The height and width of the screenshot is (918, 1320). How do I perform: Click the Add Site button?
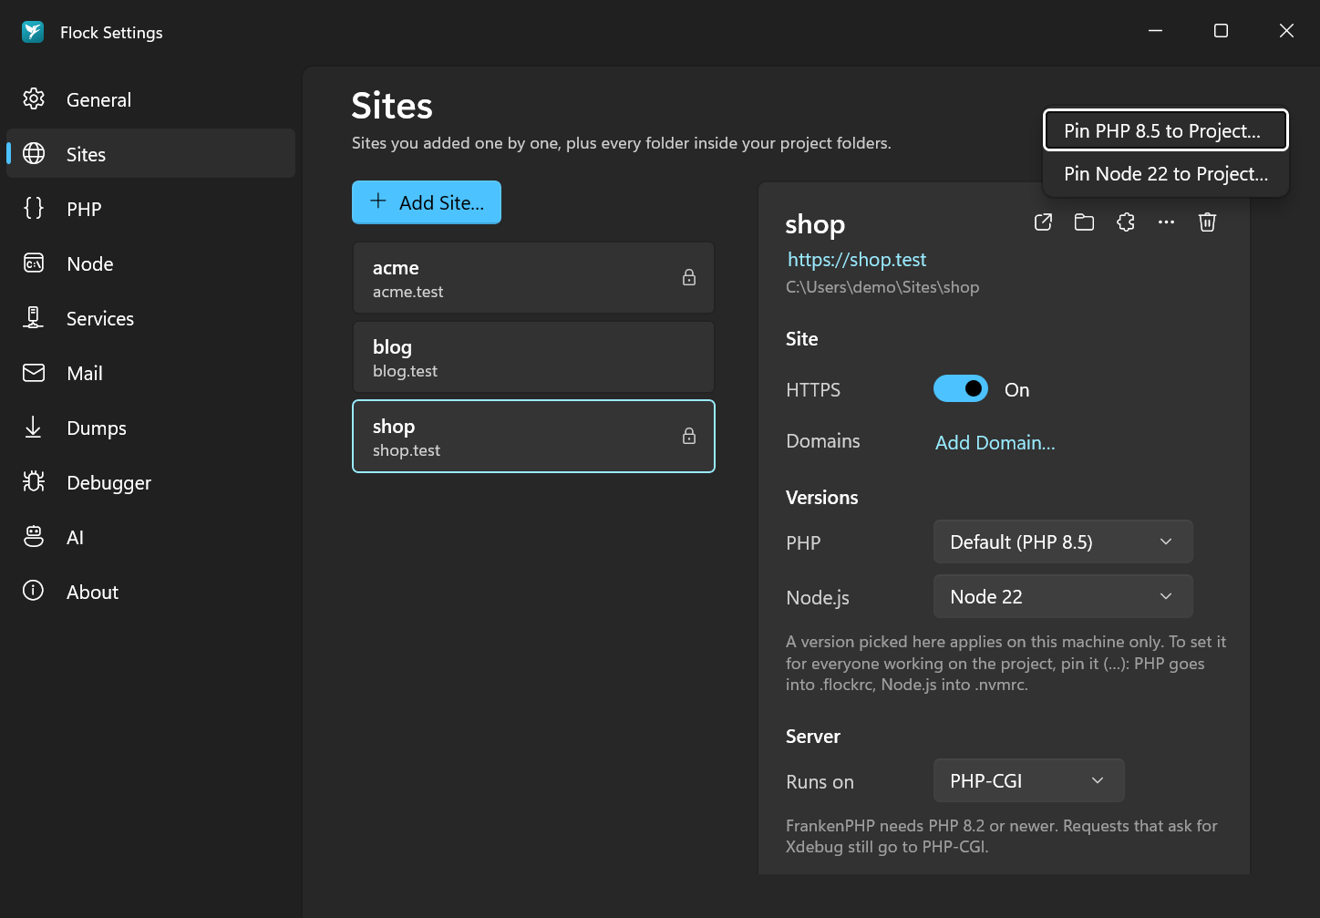427,202
